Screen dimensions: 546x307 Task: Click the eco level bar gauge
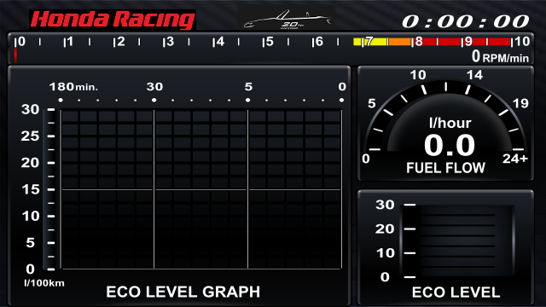coord(457,240)
